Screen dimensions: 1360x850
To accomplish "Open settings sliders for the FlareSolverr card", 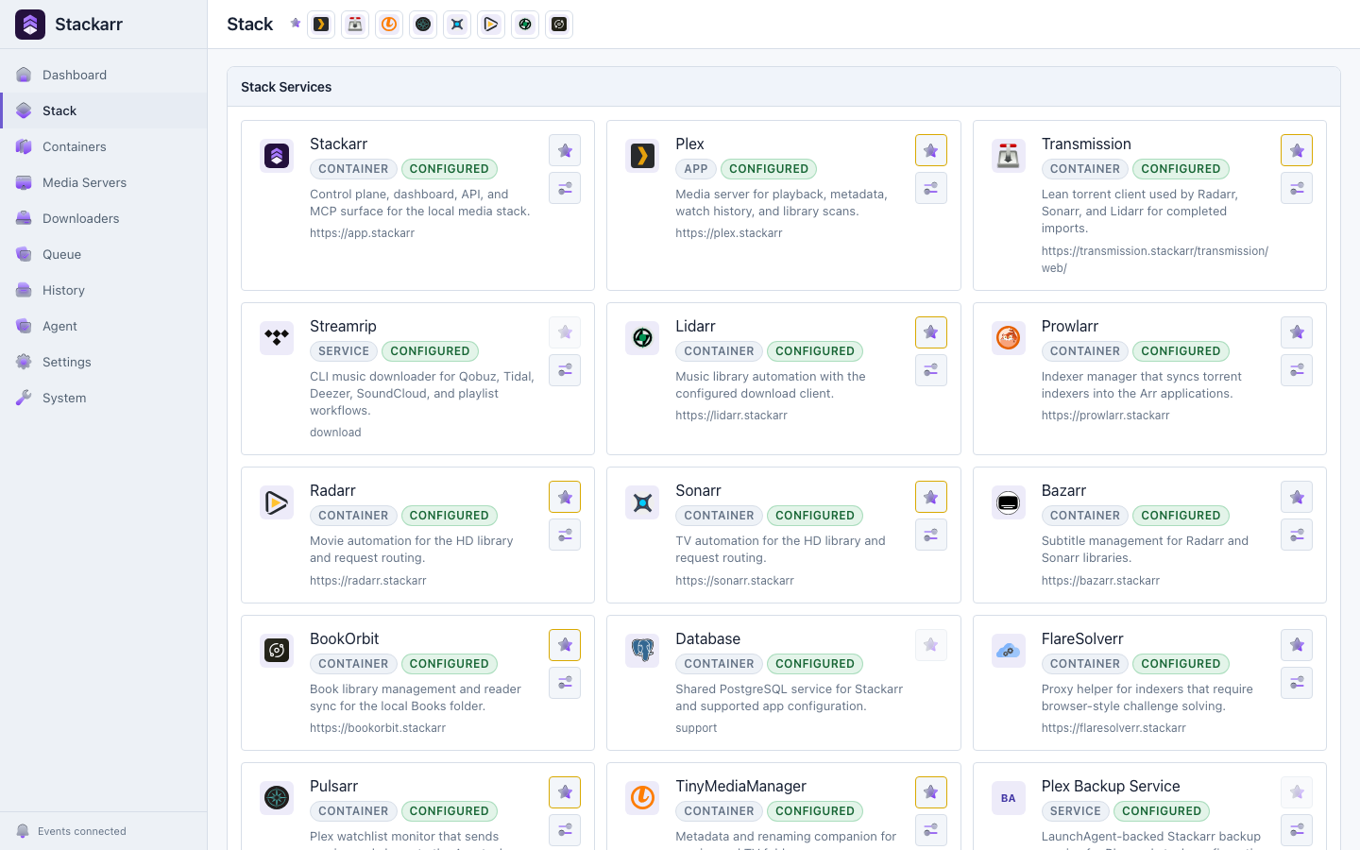I will click(x=1297, y=683).
